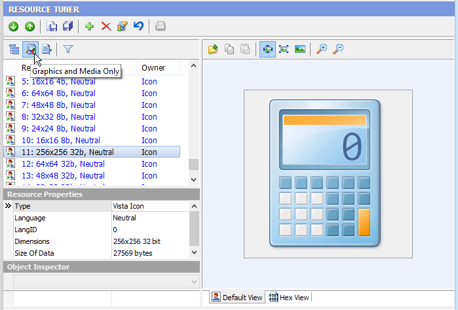Select resource 5: 16x16 4b, Neutral
Viewport: 458px width, 310px height.
pos(92,81)
